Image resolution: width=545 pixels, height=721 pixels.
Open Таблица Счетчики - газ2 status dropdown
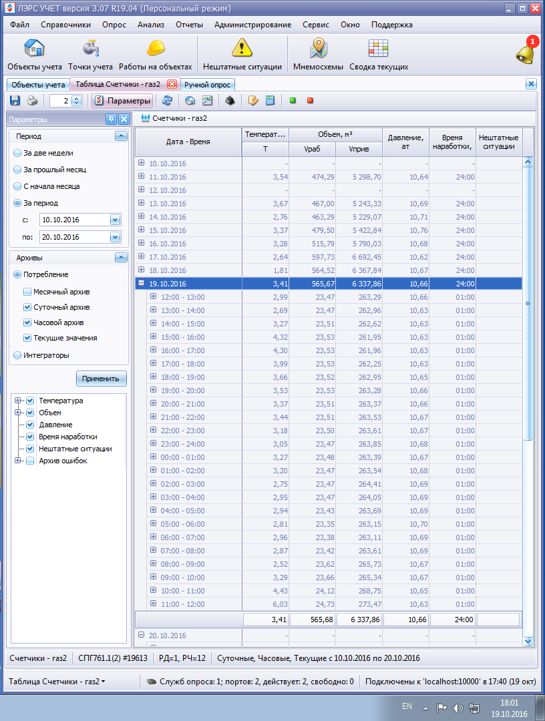coord(57,682)
